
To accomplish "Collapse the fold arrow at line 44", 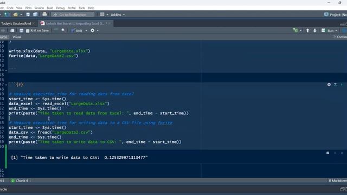I will click(x=6, y=70).
